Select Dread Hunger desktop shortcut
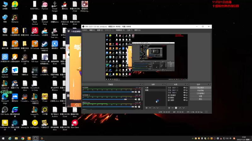This screenshot has width=252, height=141. point(54,6)
